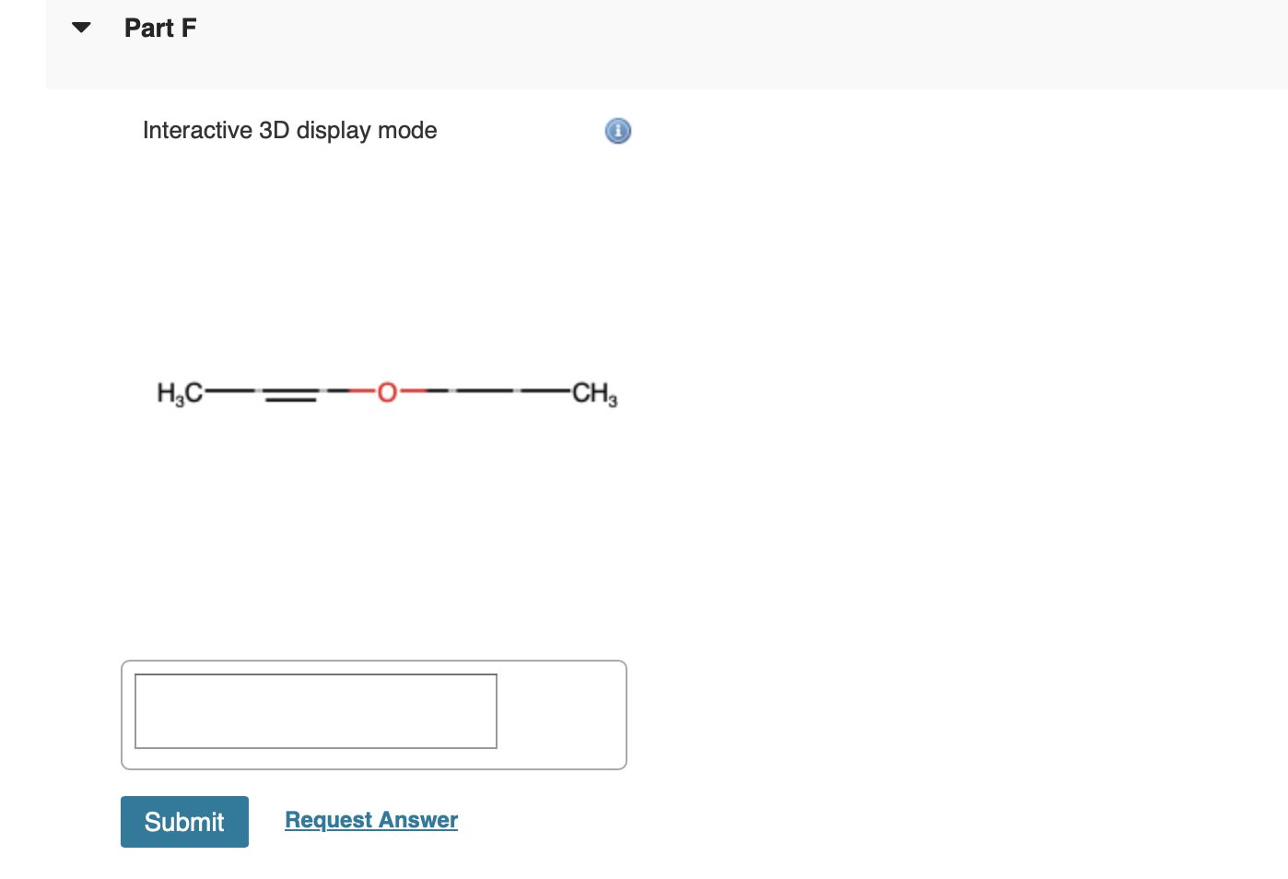Click the disclosure triangle beside Part F
Screen dimensions: 1288x879
[x=81, y=27]
